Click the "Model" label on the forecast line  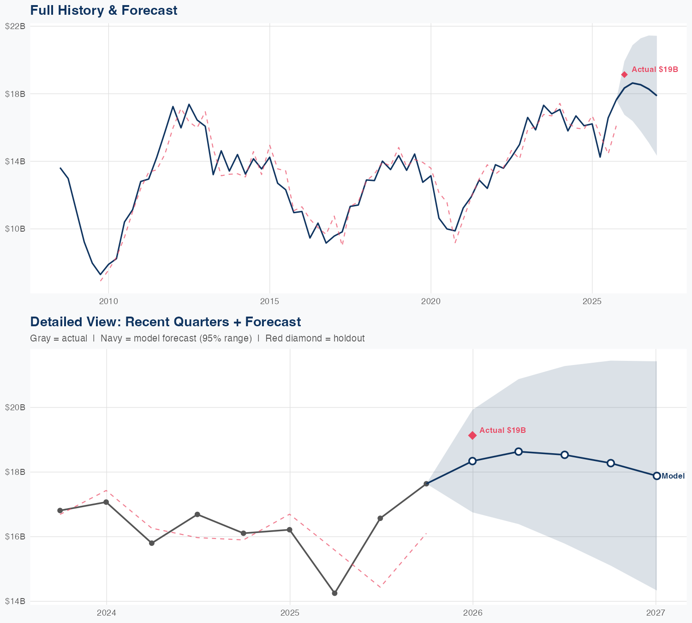673,476
